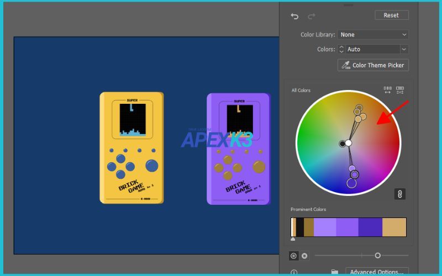Screen dimensions: 442x276
Task: Click the Colors count stepper arrows
Action: pos(341,49)
